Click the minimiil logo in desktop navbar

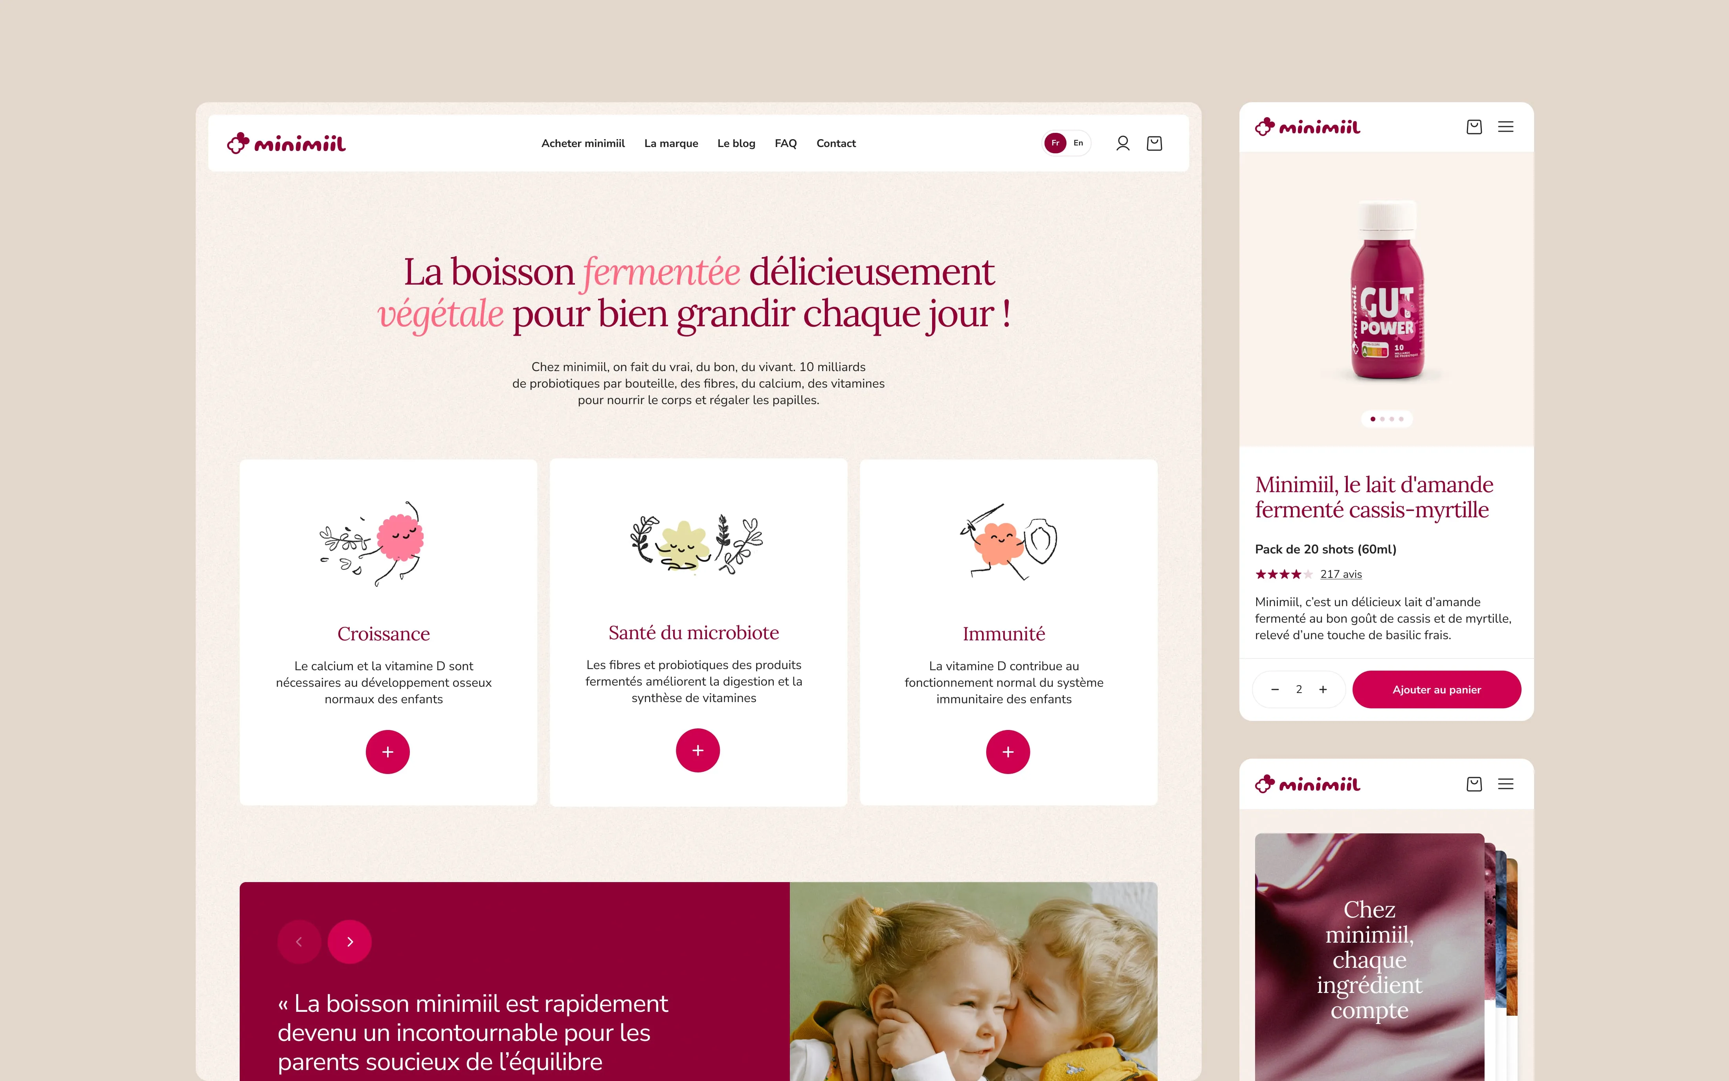coord(286,144)
